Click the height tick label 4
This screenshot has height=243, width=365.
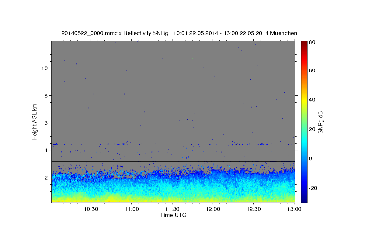click(x=46, y=150)
